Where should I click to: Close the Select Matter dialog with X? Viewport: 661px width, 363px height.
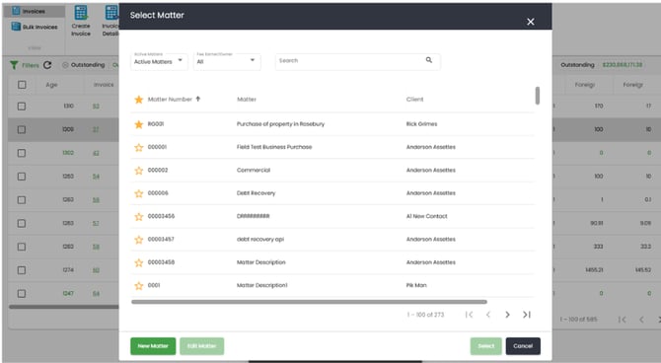531,22
